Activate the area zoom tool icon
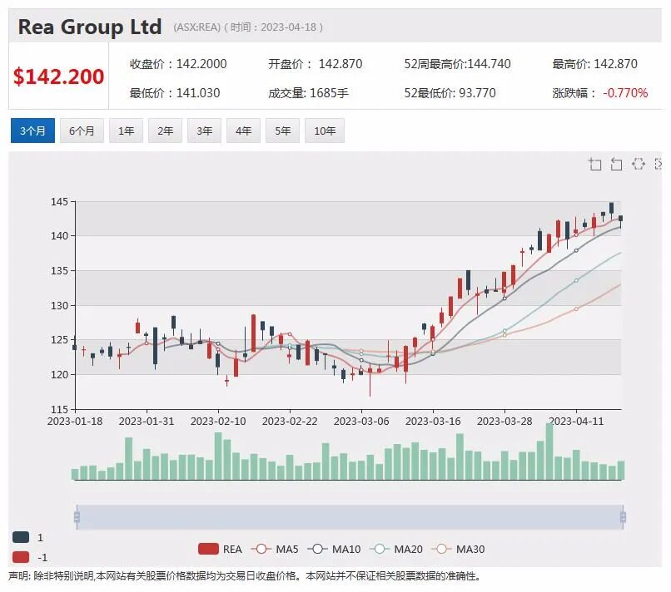This screenshot has width=671, height=592. click(595, 164)
